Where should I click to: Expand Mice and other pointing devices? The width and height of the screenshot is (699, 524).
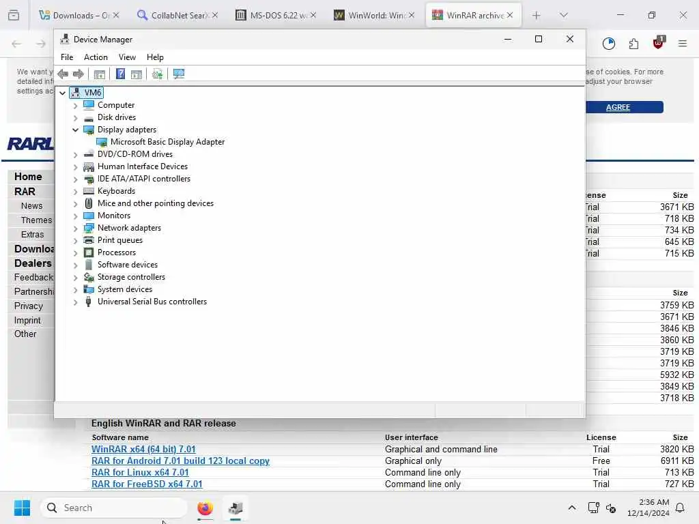[x=75, y=203]
